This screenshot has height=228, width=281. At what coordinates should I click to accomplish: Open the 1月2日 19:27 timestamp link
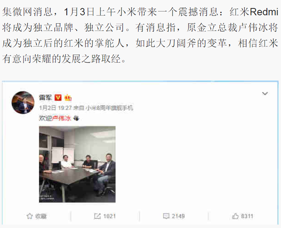pos(55,108)
